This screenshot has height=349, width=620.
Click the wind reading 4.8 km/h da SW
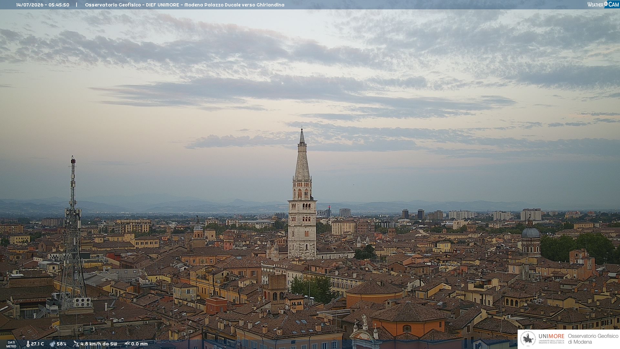(99, 344)
